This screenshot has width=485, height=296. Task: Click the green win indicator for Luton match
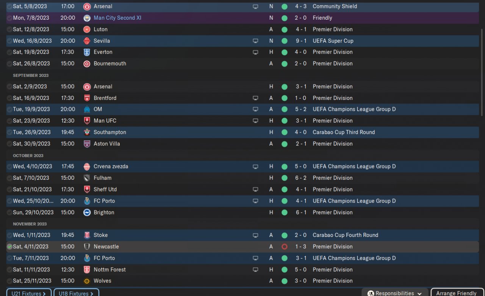click(284, 29)
